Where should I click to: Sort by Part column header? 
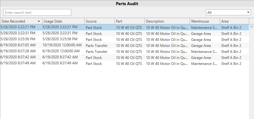[x=130, y=21]
